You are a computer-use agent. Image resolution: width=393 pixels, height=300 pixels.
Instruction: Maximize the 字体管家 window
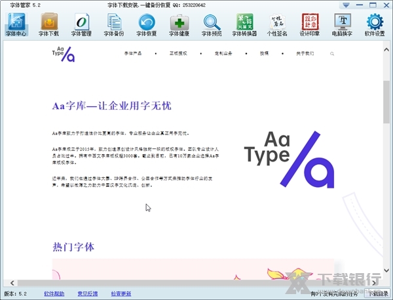[373, 5]
